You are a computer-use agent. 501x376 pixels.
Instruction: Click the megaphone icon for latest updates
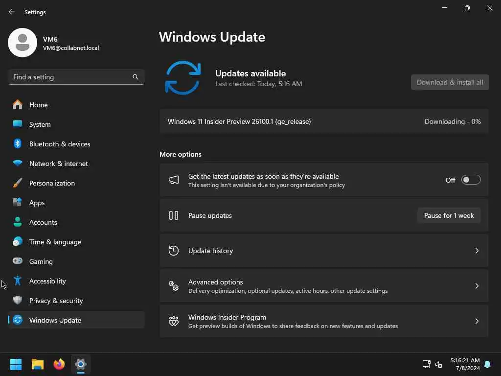174,180
